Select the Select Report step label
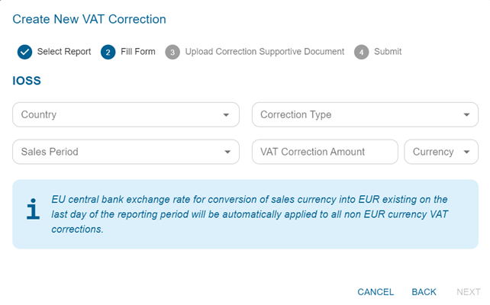The width and height of the screenshot is (490, 305). [x=64, y=52]
